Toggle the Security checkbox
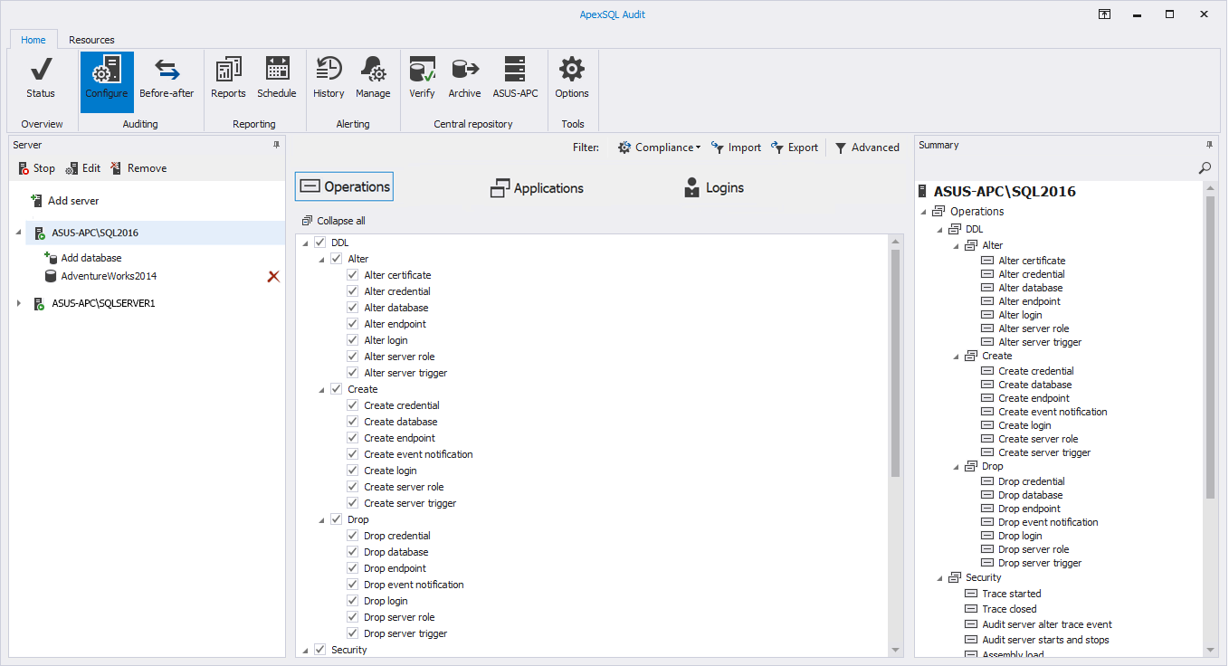Viewport: 1229px width, 666px height. [319, 650]
